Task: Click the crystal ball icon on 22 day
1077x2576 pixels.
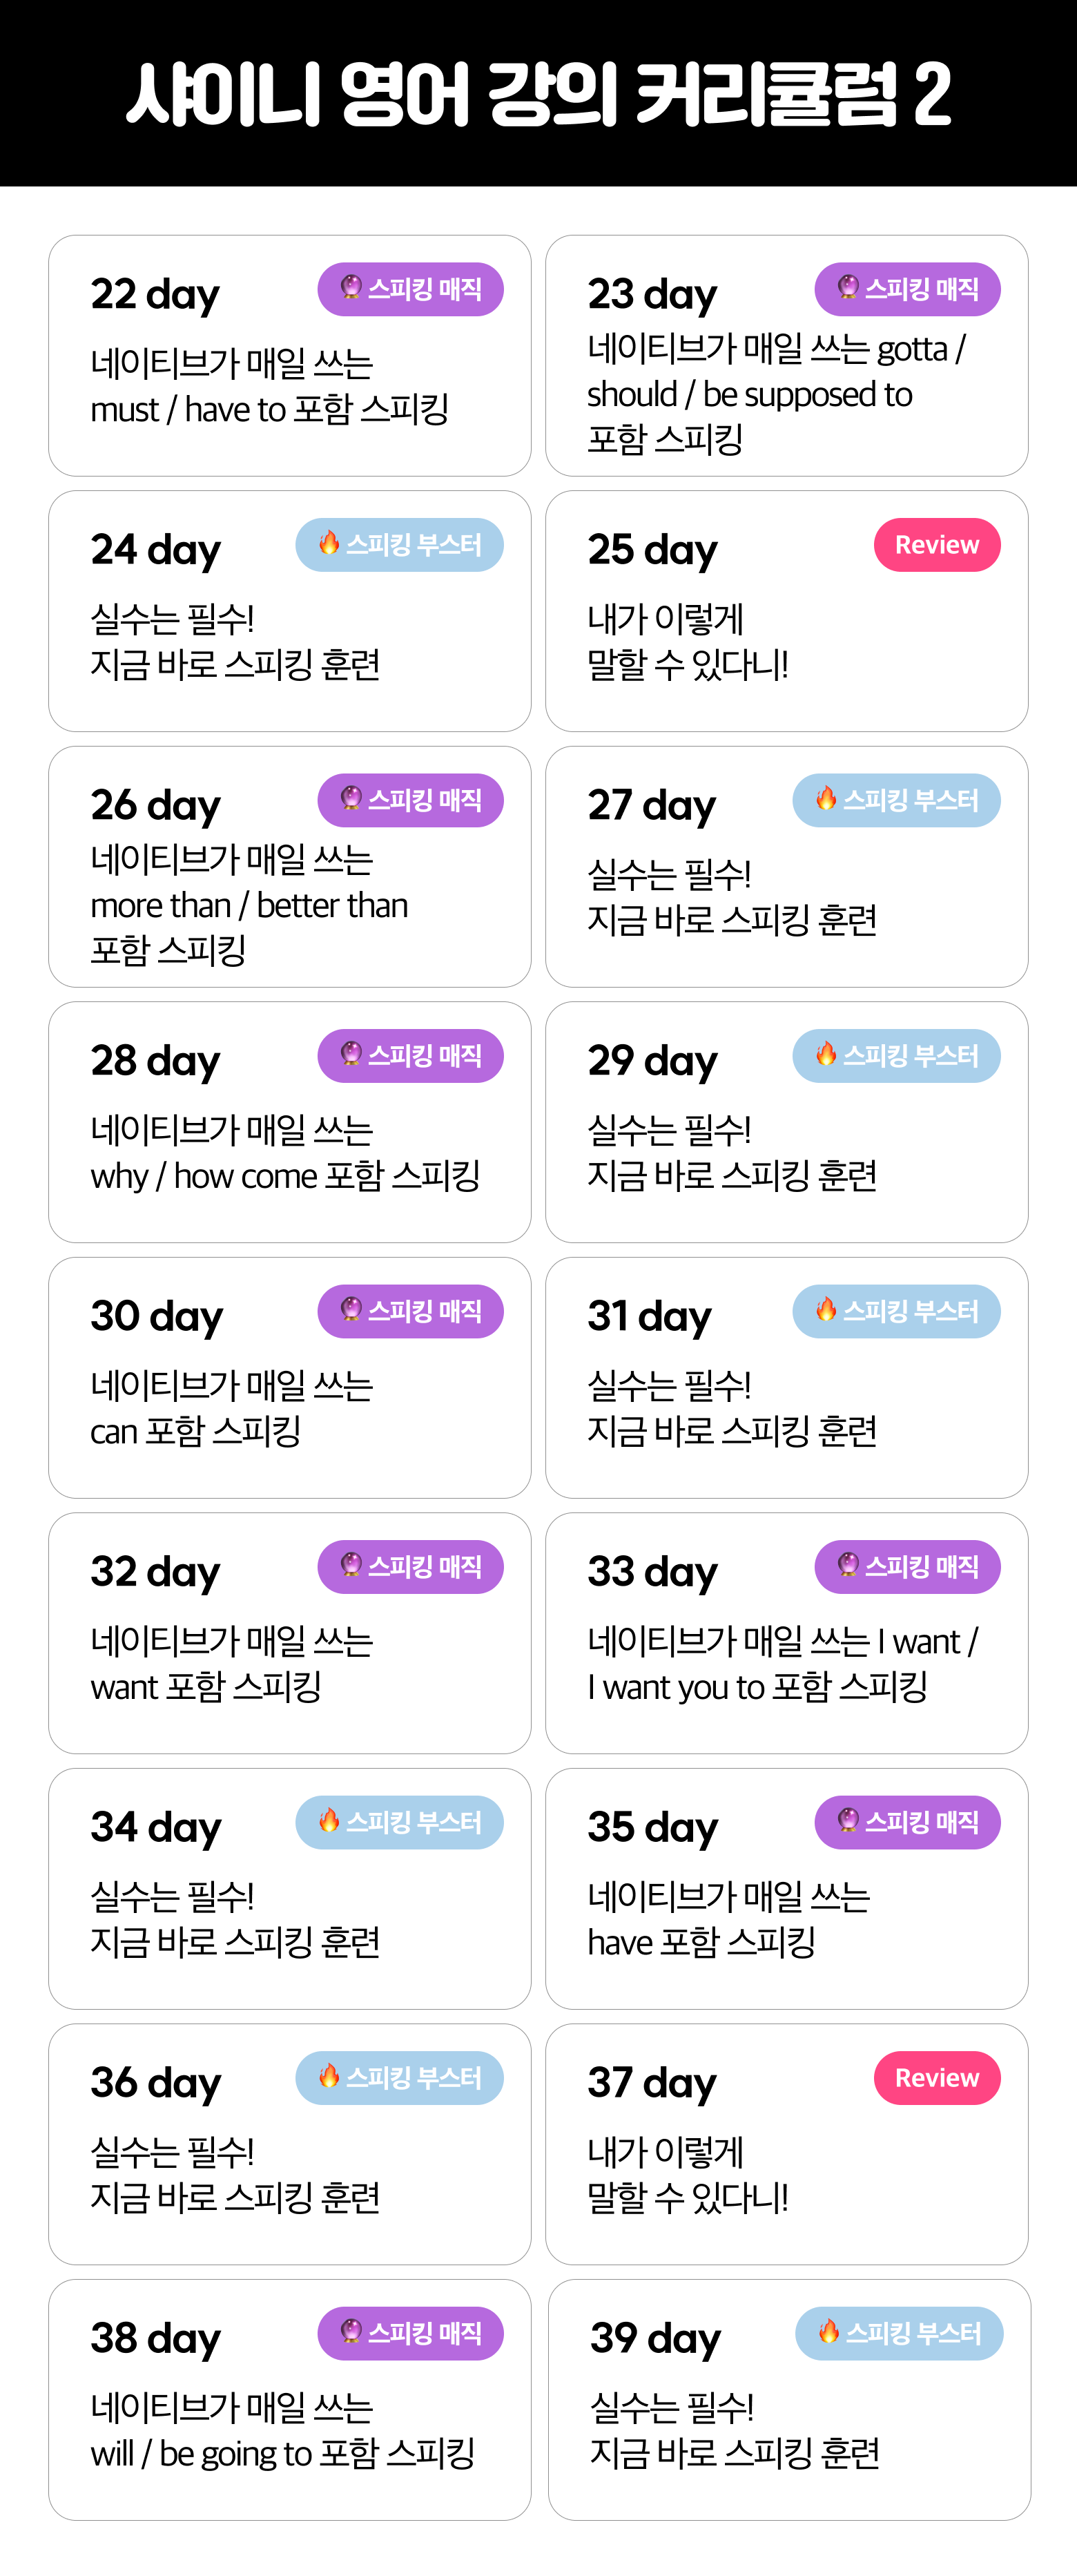Action: (x=351, y=288)
